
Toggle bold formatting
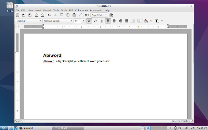tap(89, 21)
